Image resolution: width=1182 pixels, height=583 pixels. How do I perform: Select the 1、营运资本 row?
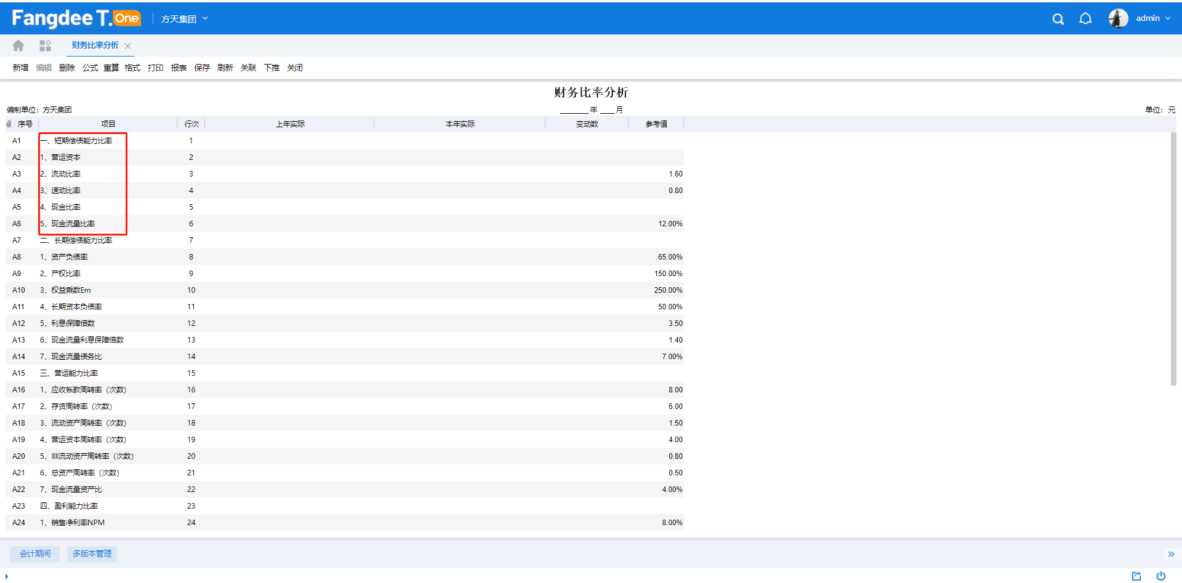point(345,157)
